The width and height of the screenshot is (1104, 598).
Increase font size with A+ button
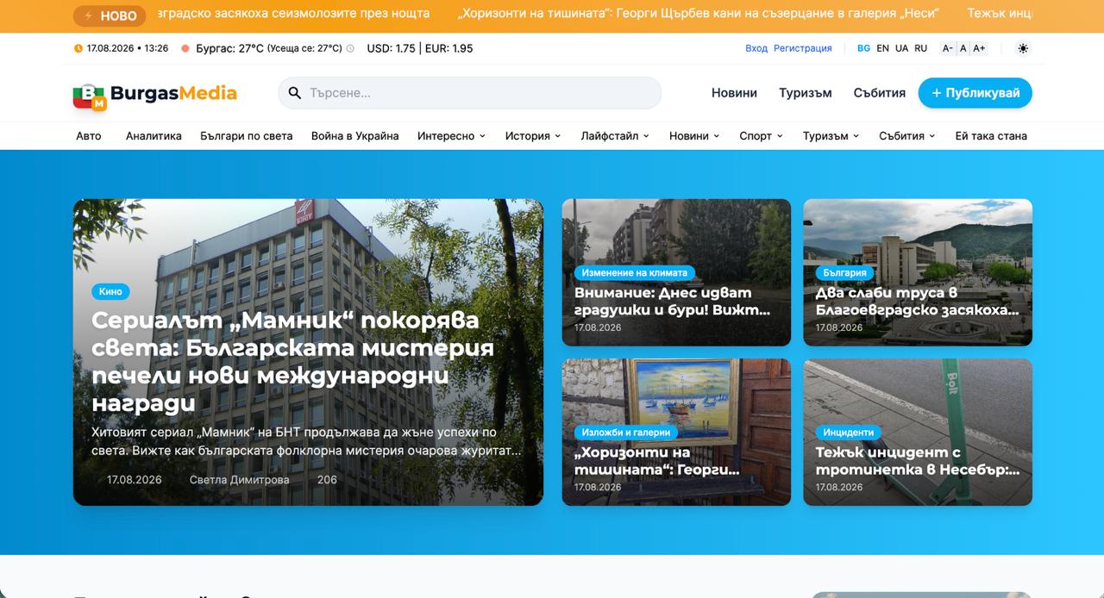point(979,48)
